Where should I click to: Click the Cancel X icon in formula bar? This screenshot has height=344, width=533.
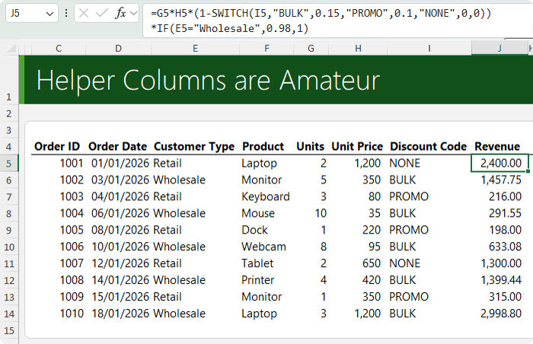(x=84, y=13)
